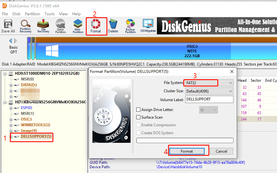
Task: Collapse the HD0 disk tree node
Action: coord(5,74)
